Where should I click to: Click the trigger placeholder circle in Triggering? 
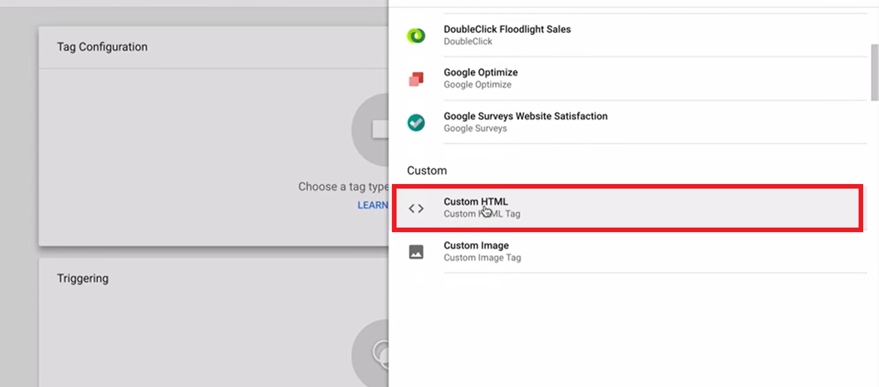coord(370,353)
